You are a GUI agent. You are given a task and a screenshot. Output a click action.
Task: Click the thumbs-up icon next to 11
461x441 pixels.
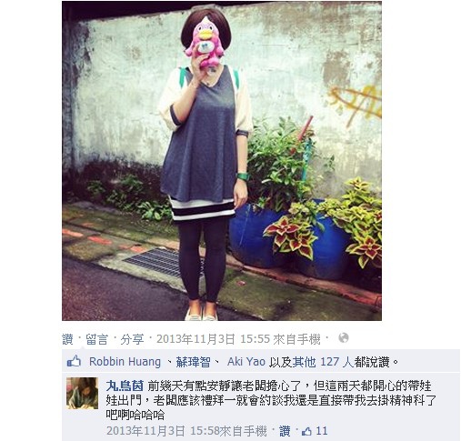click(x=306, y=431)
